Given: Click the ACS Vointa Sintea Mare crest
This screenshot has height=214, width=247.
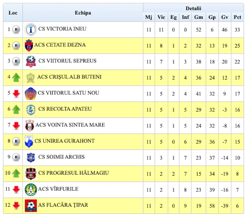Looking at the screenshot, I should [30, 126].
